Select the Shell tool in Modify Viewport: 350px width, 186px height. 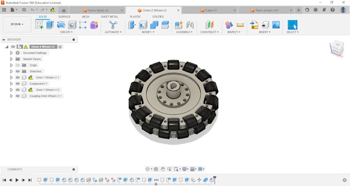143,25
